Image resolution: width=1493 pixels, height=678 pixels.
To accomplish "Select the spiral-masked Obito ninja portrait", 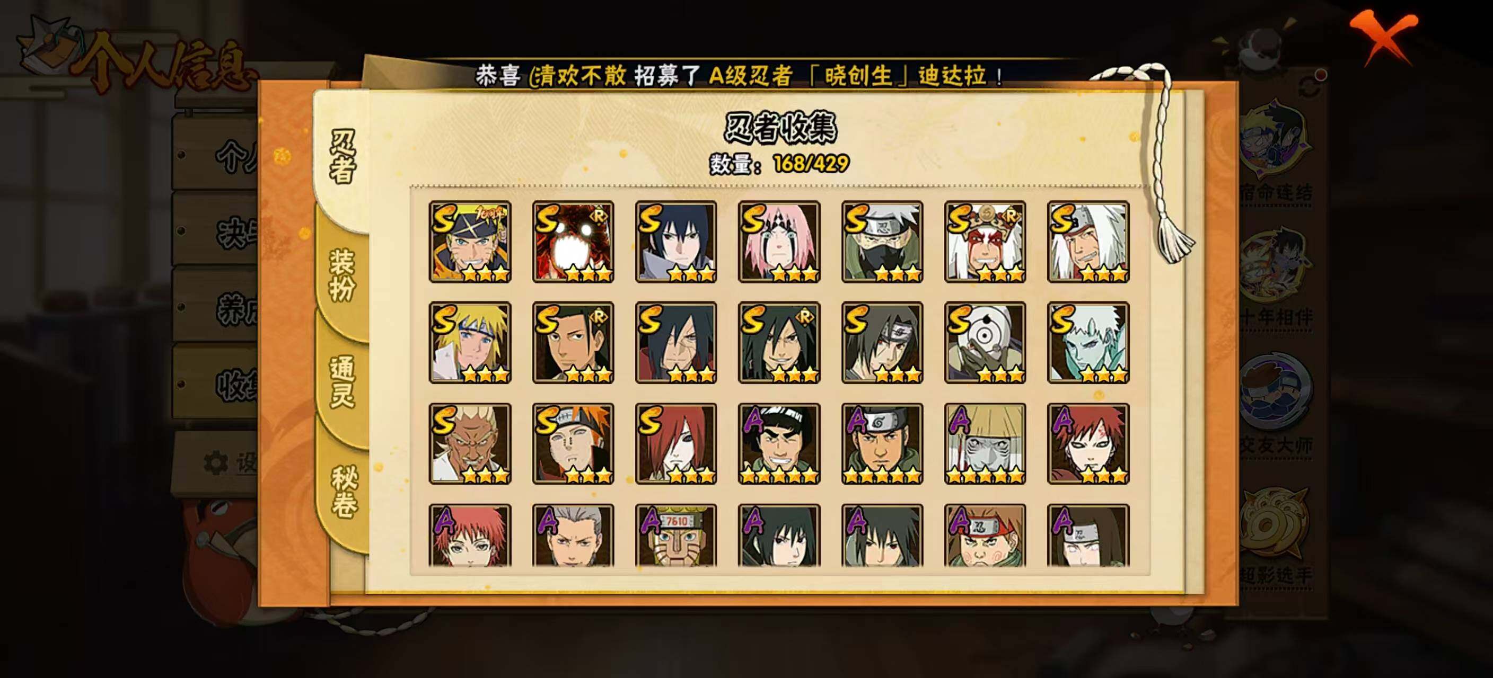I will pyautogui.click(x=985, y=343).
